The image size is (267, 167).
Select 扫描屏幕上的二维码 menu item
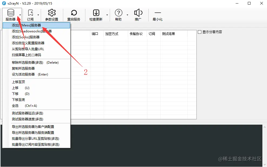36,55
